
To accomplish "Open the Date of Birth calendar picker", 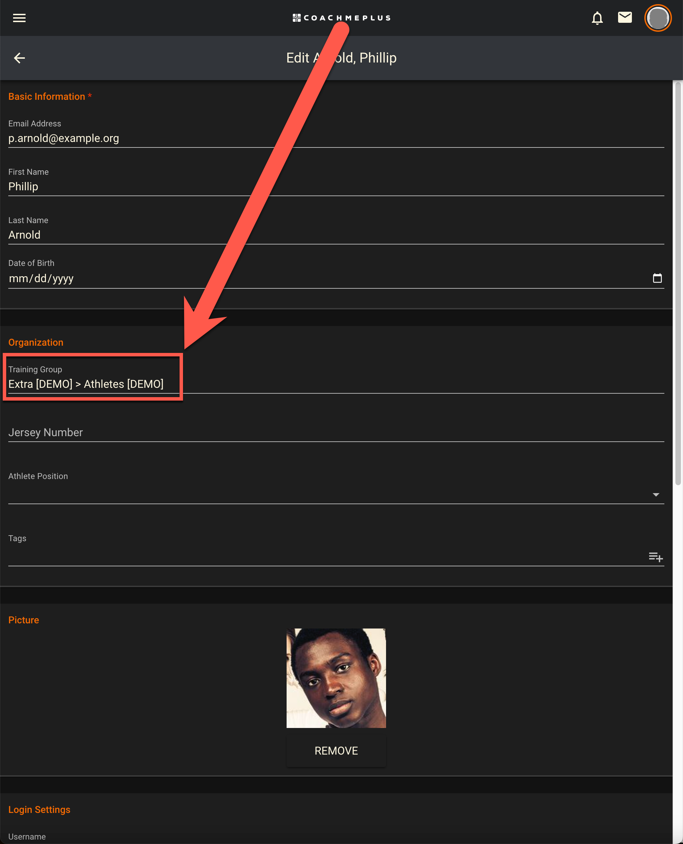I will coord(657,278).
